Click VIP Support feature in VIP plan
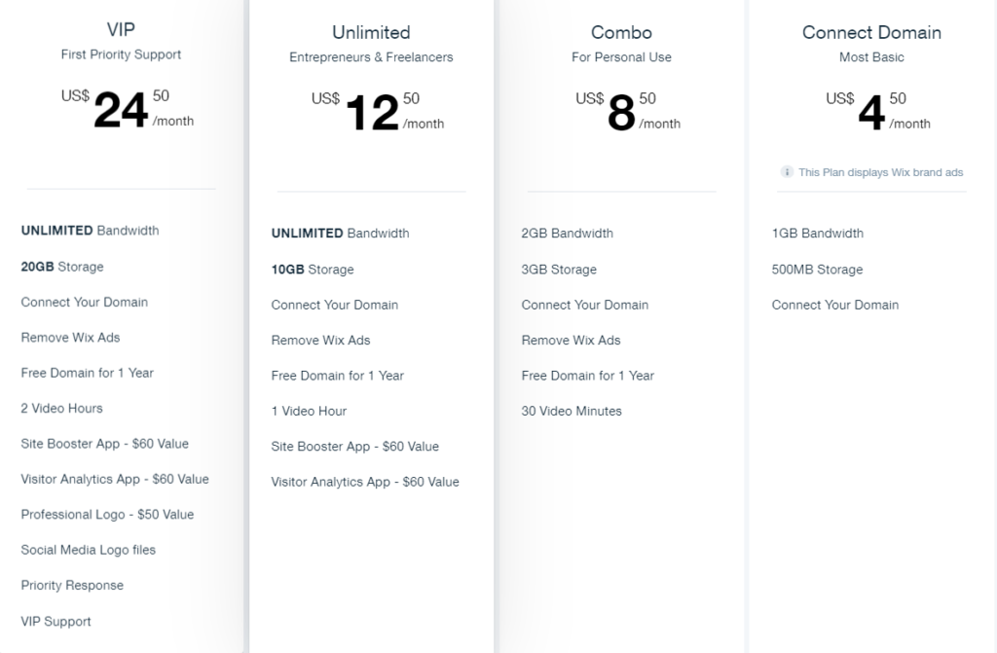 click(55, 621)
